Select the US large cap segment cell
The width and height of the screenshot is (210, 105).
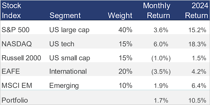pos(69,30)
